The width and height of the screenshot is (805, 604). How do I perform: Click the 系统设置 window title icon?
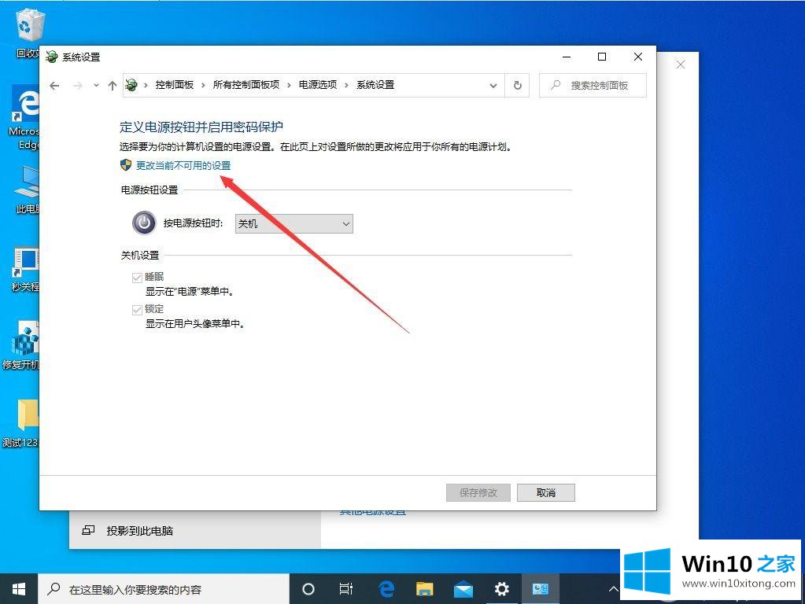pyautogui.click(x=51, y=57)
